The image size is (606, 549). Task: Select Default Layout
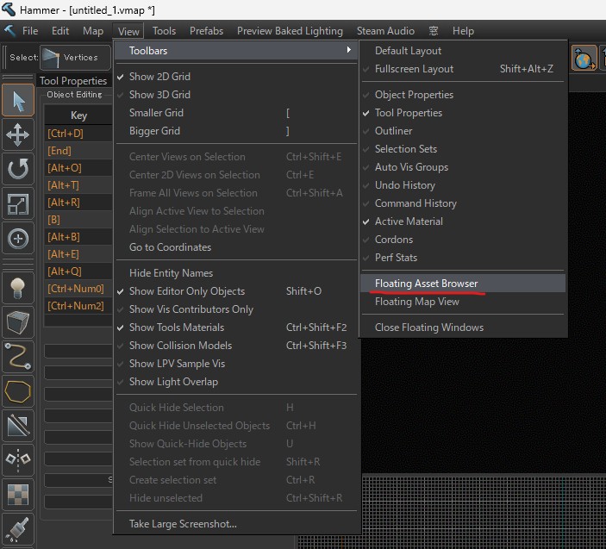tap(463, 51)
